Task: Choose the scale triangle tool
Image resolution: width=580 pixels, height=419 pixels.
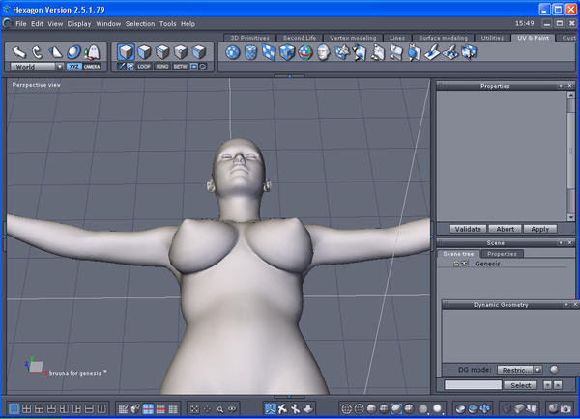Action: pyautogui.click(x=55, y=52)
